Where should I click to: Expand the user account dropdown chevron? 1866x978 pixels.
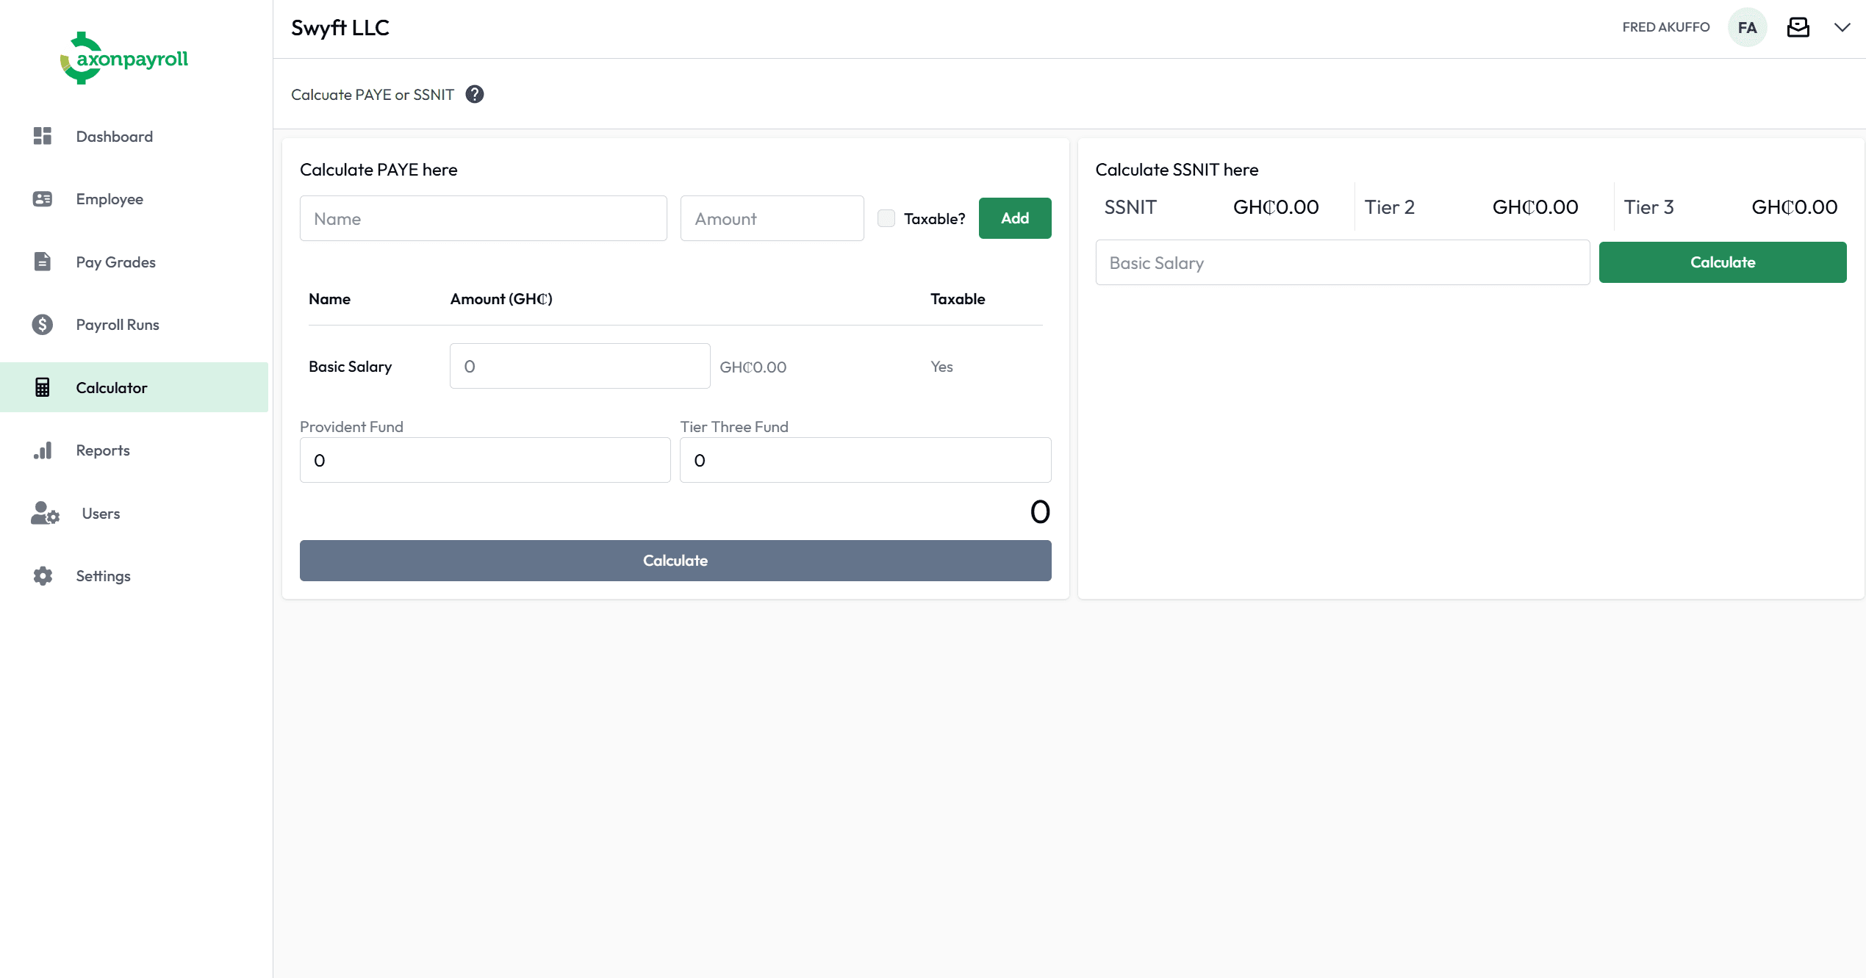(1842, 27)
